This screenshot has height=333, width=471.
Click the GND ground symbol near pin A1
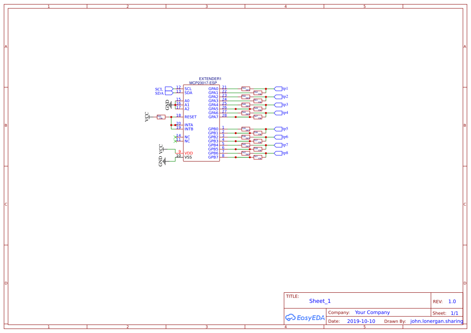point(170,104)
